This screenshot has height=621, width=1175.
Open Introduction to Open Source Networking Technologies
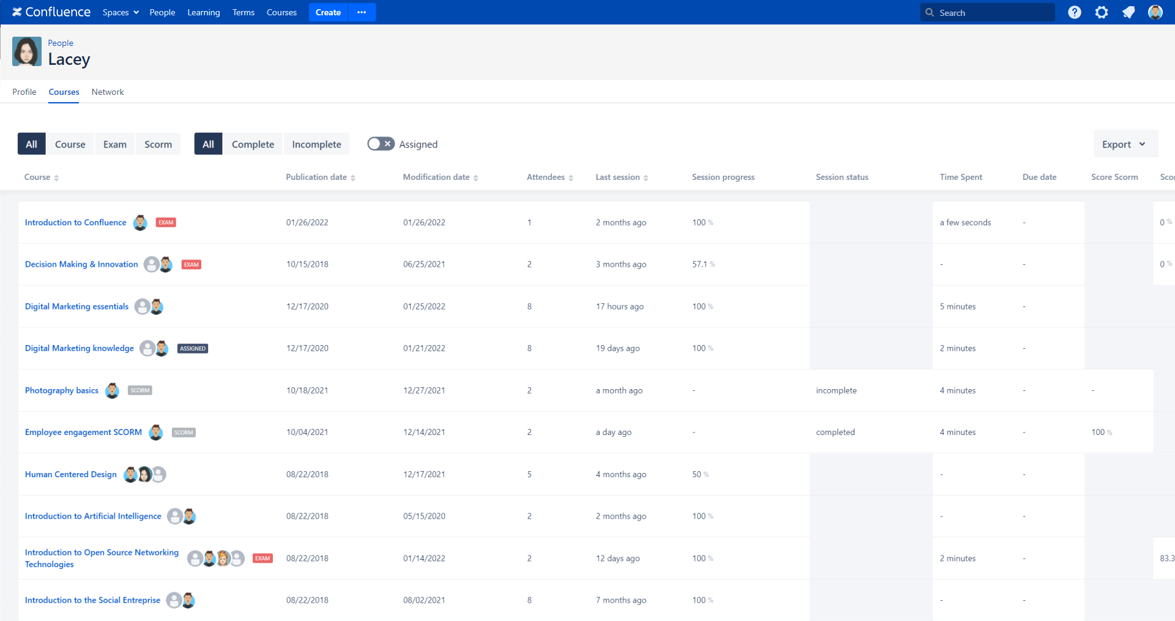(102, 559)
